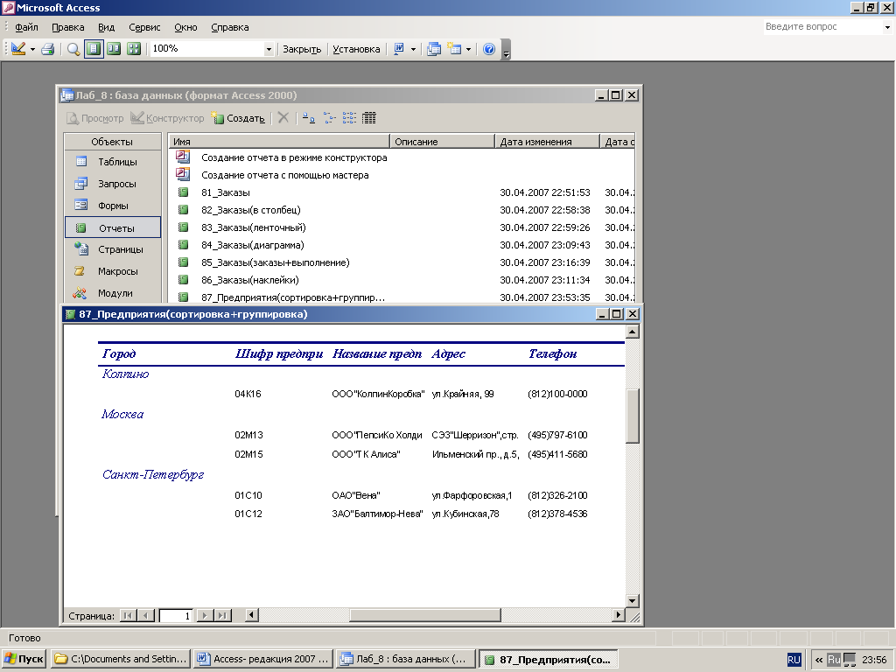Select two pages view icon

coord(114,49)
